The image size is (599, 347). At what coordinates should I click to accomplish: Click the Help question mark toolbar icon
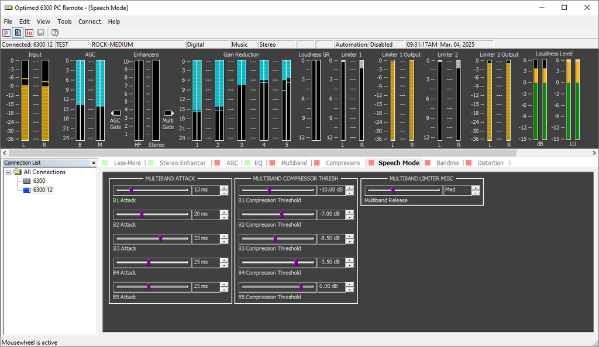[x=55, y=33]
